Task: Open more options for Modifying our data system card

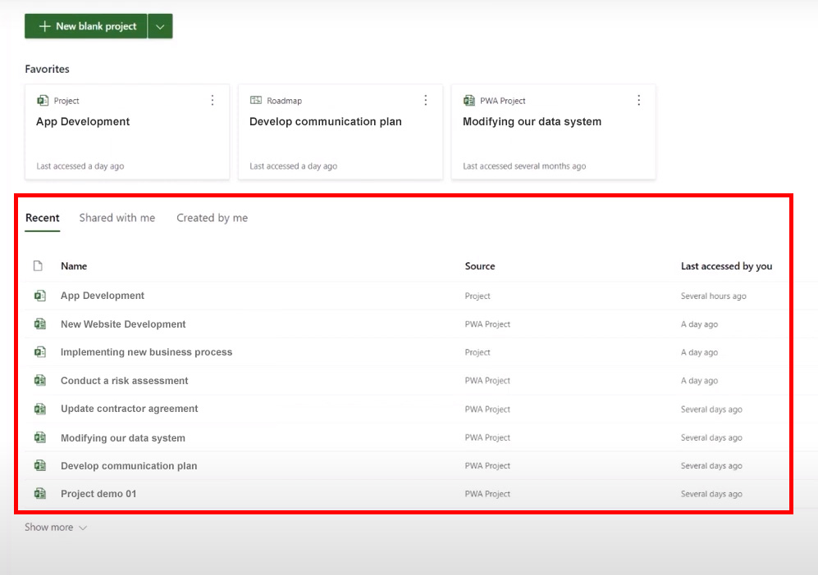Action: (639, 101)
